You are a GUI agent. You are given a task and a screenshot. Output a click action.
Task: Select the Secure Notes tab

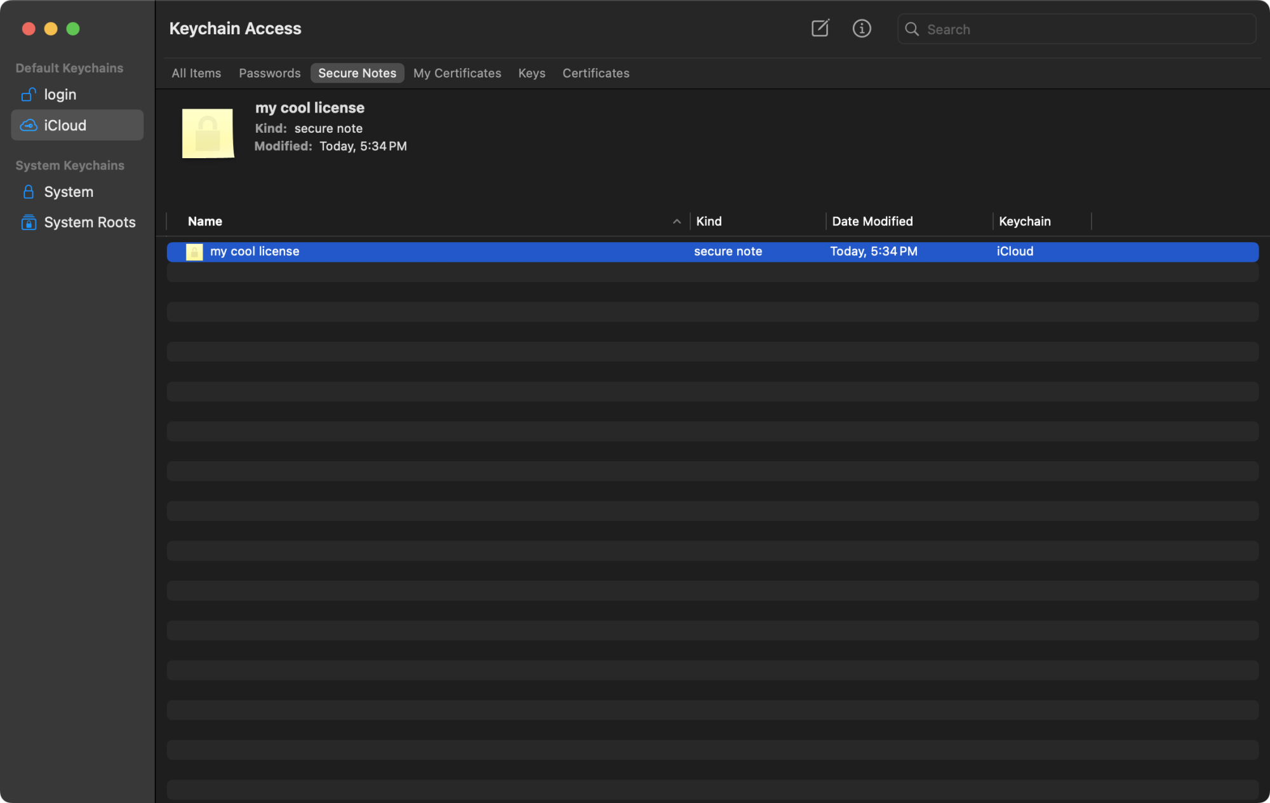pyautogui.click(x=357, y=73)
